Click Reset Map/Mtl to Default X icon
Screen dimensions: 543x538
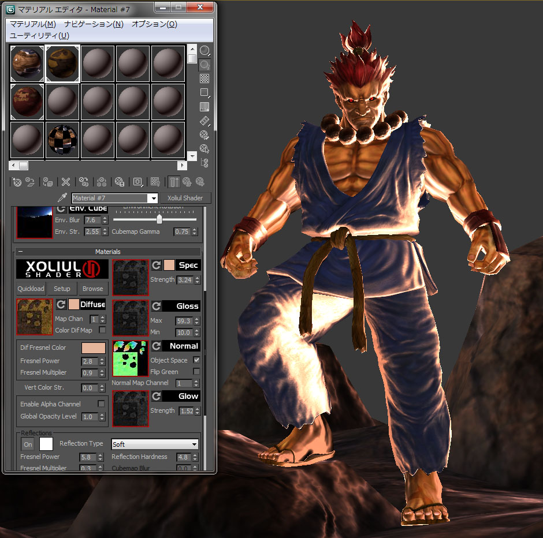click(x=65, y=182)
